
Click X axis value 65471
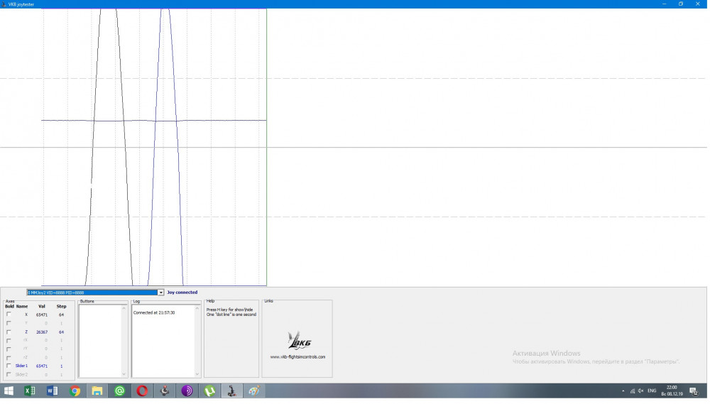42,315
